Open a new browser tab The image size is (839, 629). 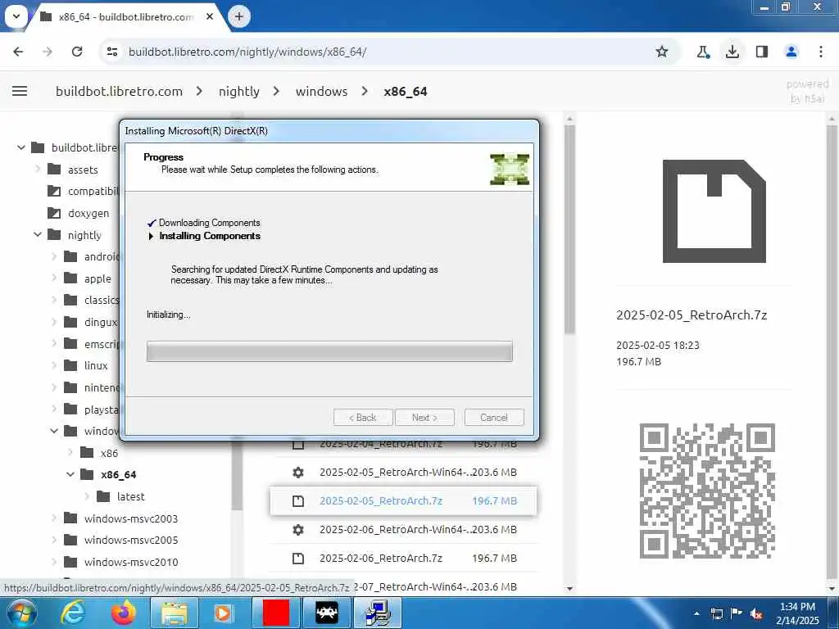(x=239, y=16)
